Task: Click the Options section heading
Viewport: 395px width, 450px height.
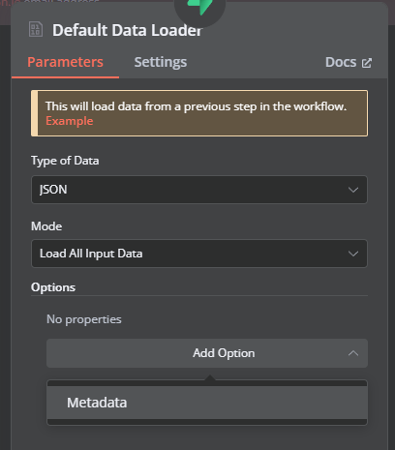Action: pos(53,287)
